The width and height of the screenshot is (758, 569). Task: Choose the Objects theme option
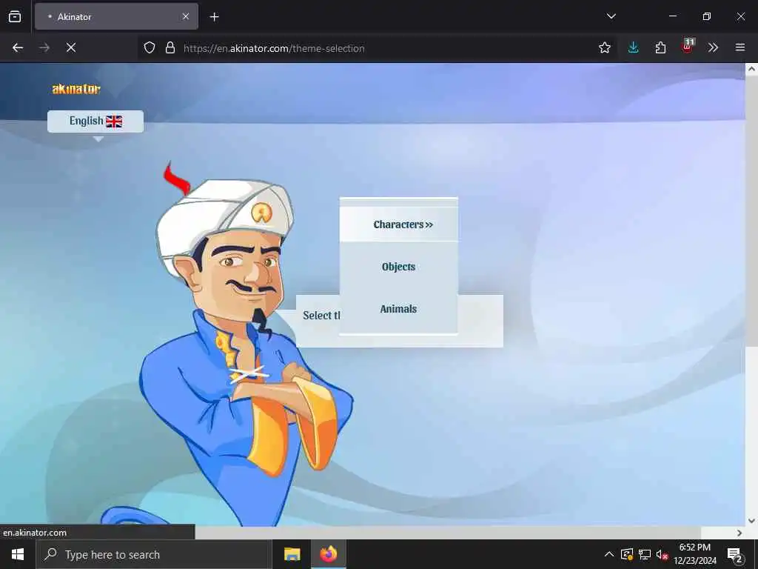click(399, 267)
